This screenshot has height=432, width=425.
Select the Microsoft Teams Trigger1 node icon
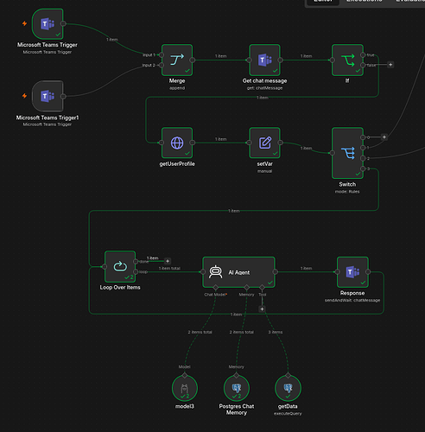tap(48, 96)
